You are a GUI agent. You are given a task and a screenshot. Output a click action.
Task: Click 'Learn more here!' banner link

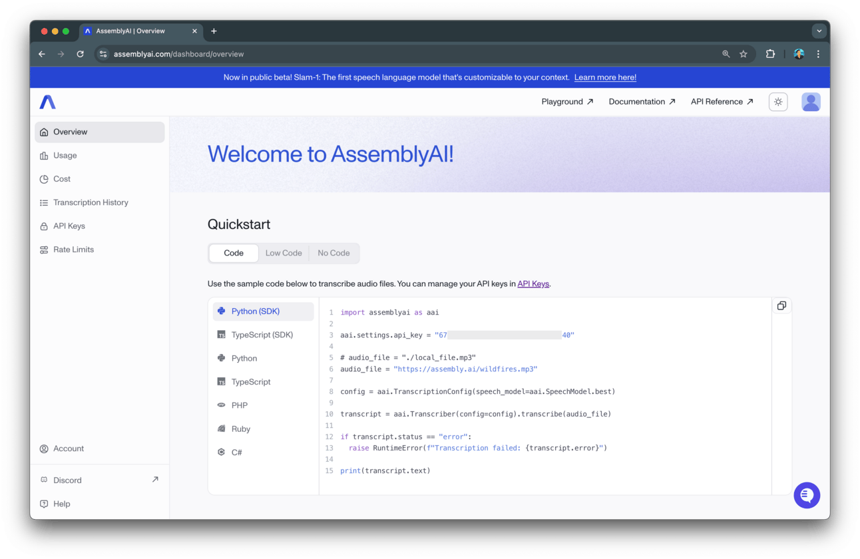[x=605, y=77]
